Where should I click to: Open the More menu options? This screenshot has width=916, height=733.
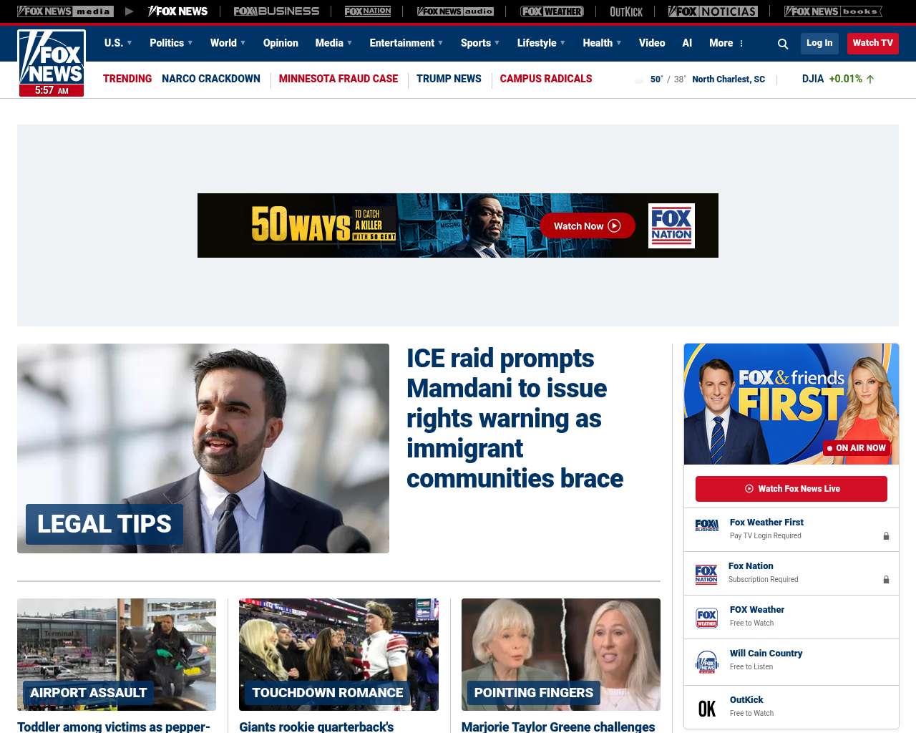[726, 43]
